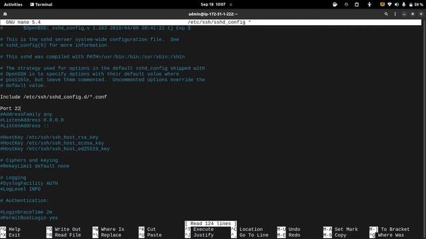Click the ^Q Where Was shortcut
Viewport: 426px width, 239px height.
(x=387, y=235)
